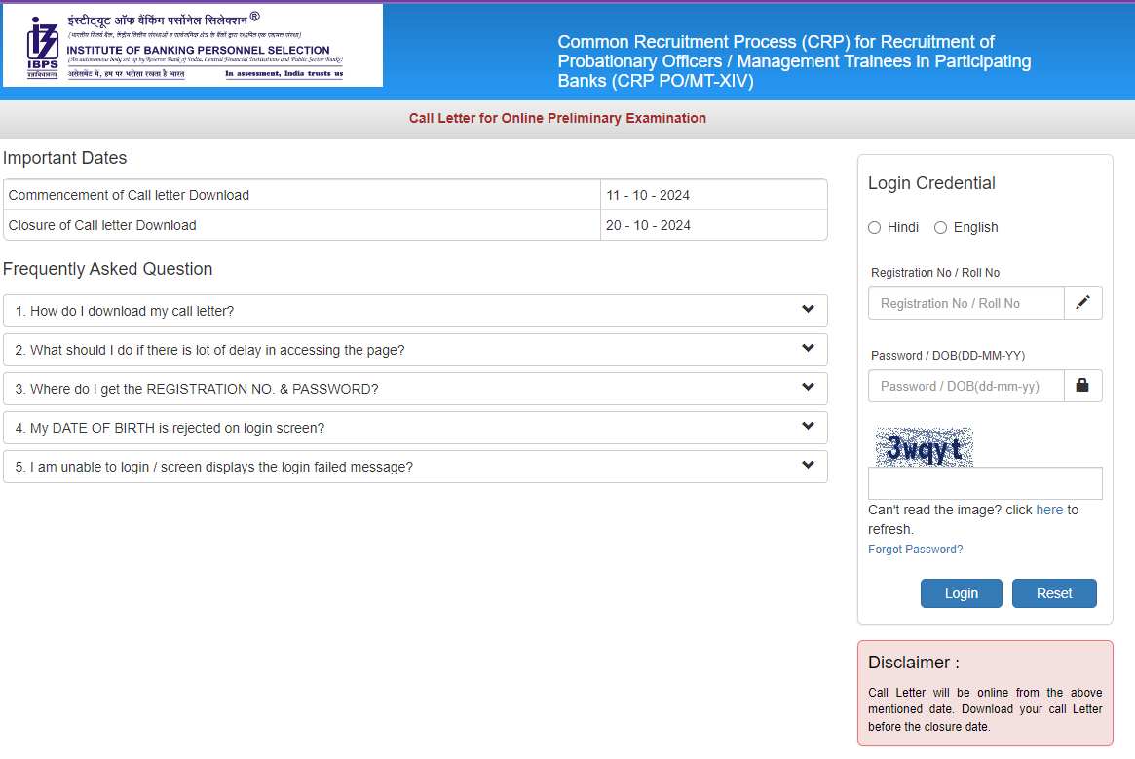Click the pencil icon beside Registration No field
This screenshot has width=1135, height=759.
(1083, 303)
